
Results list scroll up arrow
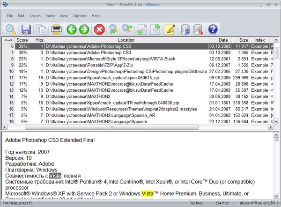coord(276,40)
